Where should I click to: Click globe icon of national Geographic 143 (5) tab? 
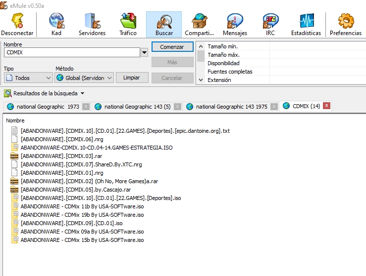click(x=98, y=107)
